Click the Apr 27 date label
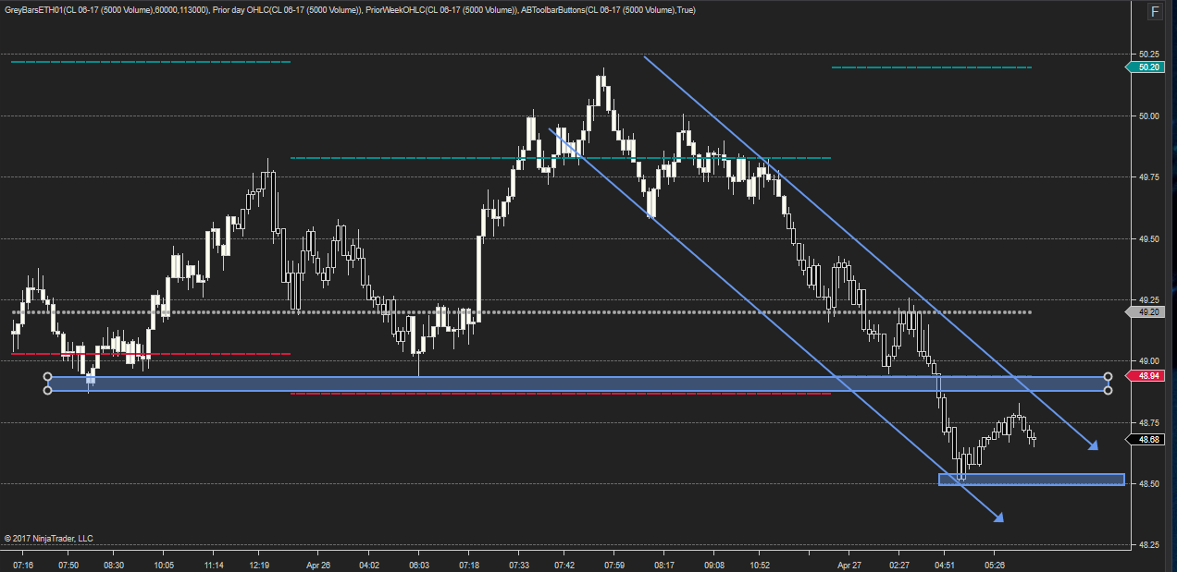This screenshot has width=1177, height=572. [849, 564]
